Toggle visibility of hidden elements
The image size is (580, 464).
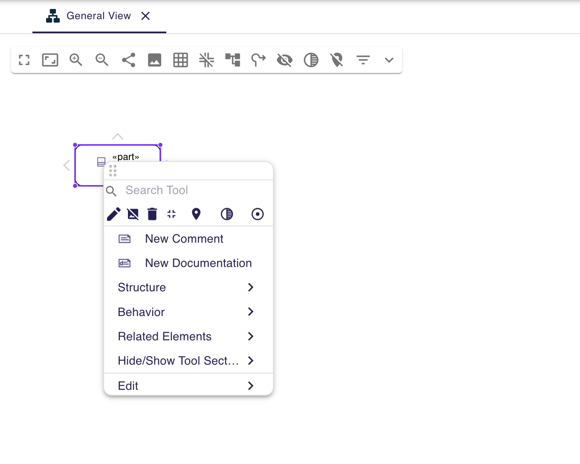pyautogui.click(x=284, y=60)
